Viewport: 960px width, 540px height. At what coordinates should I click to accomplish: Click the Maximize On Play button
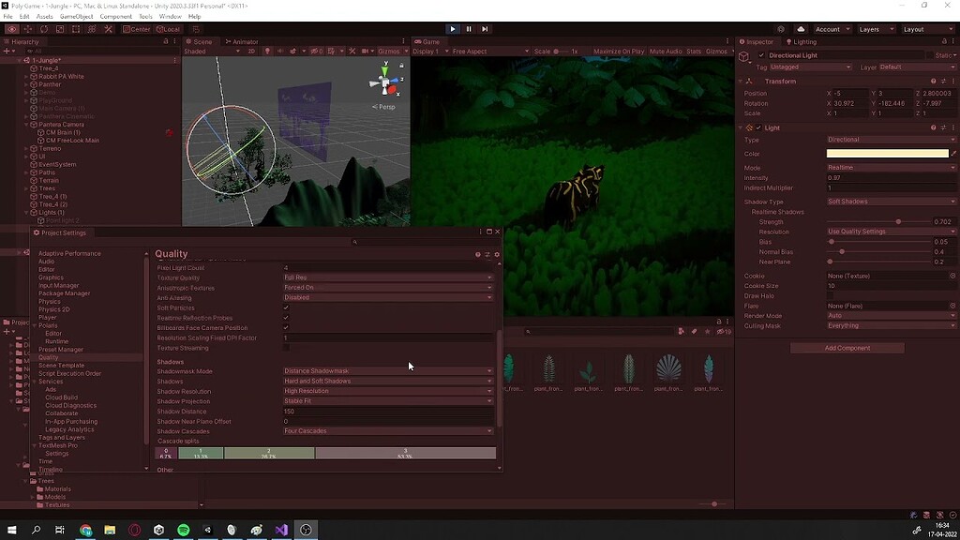pyautogui.click(x=619, y=52)
